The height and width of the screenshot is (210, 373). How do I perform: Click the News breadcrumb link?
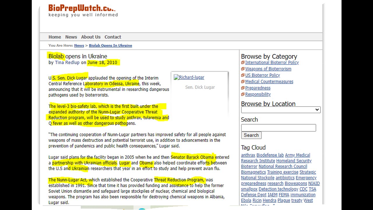point(79,45)
